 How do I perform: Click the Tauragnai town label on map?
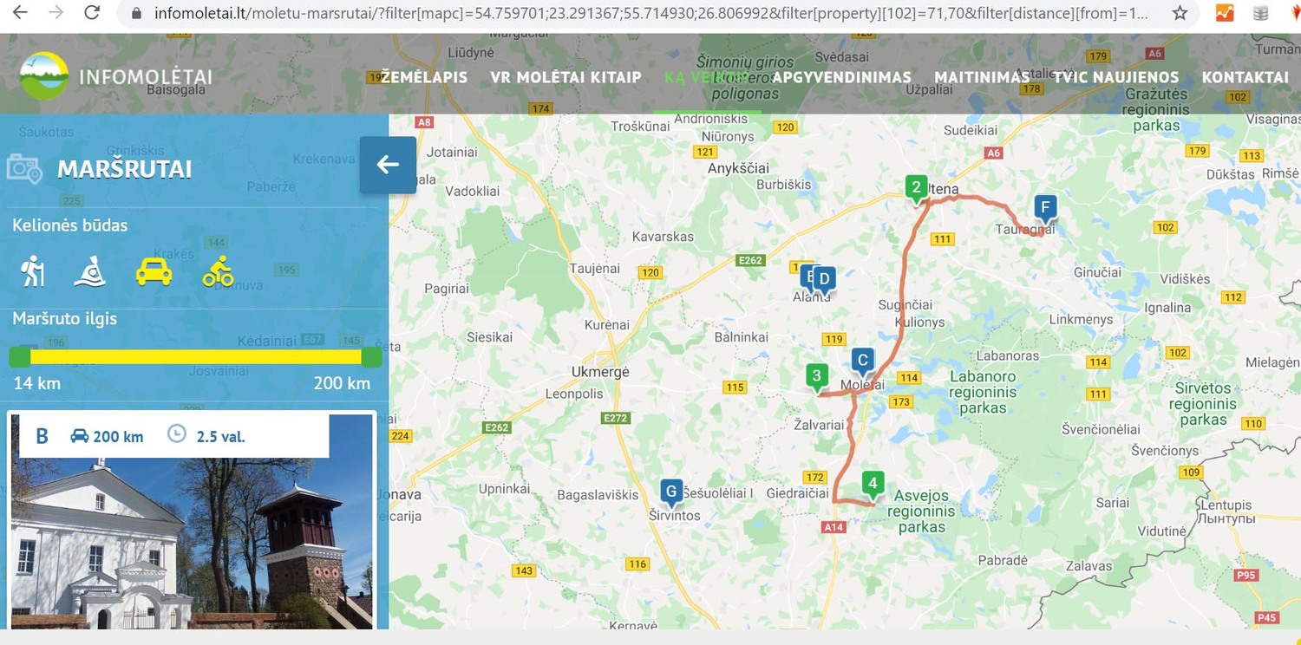[1025, 230]
